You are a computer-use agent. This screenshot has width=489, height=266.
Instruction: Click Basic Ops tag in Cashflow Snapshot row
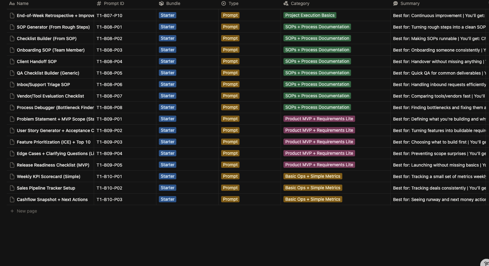313,199
